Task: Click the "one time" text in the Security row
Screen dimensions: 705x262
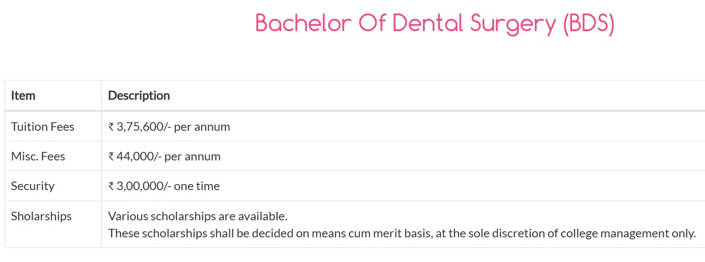Action: click(x=197, y=186)
